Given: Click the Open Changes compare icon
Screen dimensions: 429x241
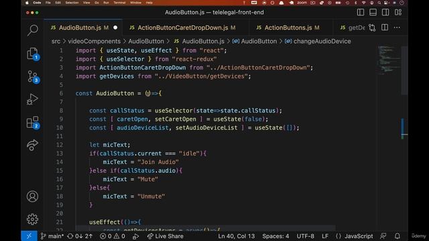Looking at the screenshot, I should (x=372, y=27).
